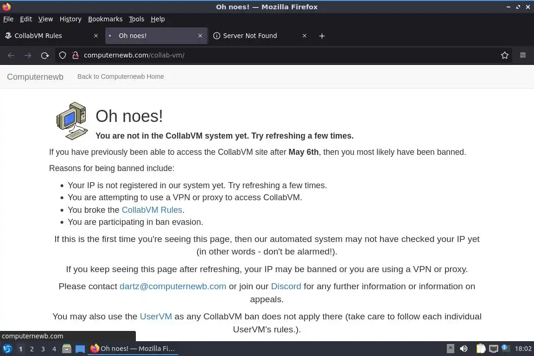Open the View menu
Screen dimensions: 534x356
tap(45, 19)
